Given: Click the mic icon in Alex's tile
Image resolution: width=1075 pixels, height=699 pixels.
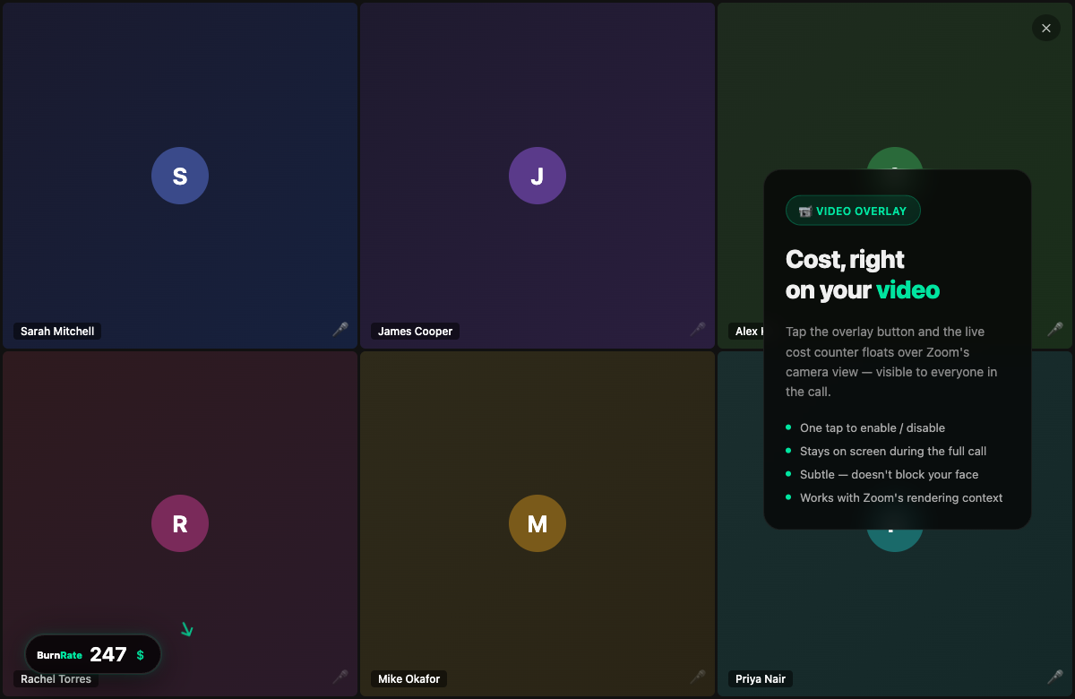Looking at the screenshot, I should pos(1054,330).
